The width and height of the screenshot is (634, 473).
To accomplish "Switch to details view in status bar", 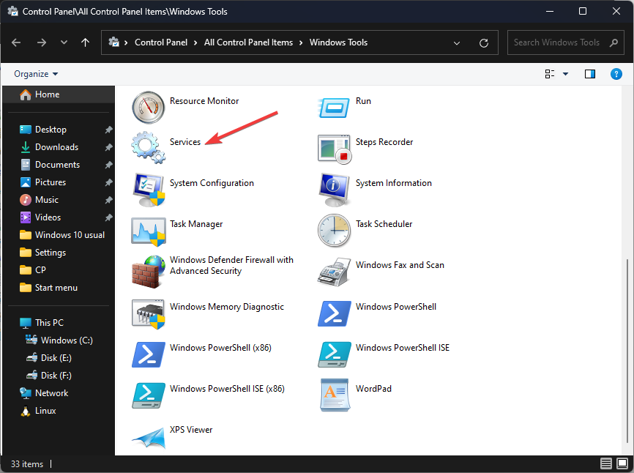I will click(605, 463).
